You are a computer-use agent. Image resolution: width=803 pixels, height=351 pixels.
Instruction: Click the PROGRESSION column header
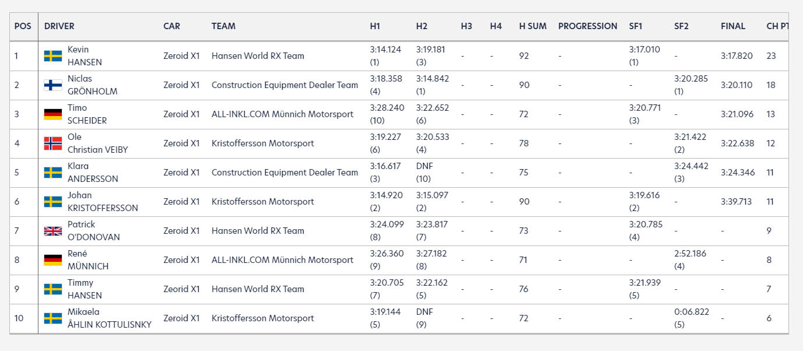(587, 26)
